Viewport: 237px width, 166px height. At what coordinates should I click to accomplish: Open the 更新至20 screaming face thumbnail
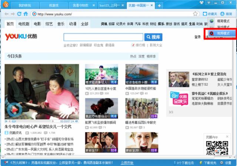tap(141, 142)
